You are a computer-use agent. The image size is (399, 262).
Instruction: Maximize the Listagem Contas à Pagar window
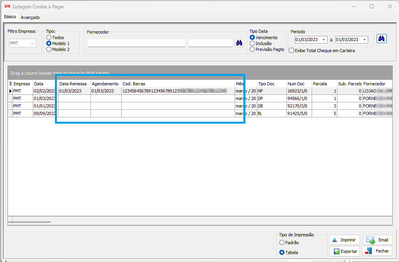372,6
